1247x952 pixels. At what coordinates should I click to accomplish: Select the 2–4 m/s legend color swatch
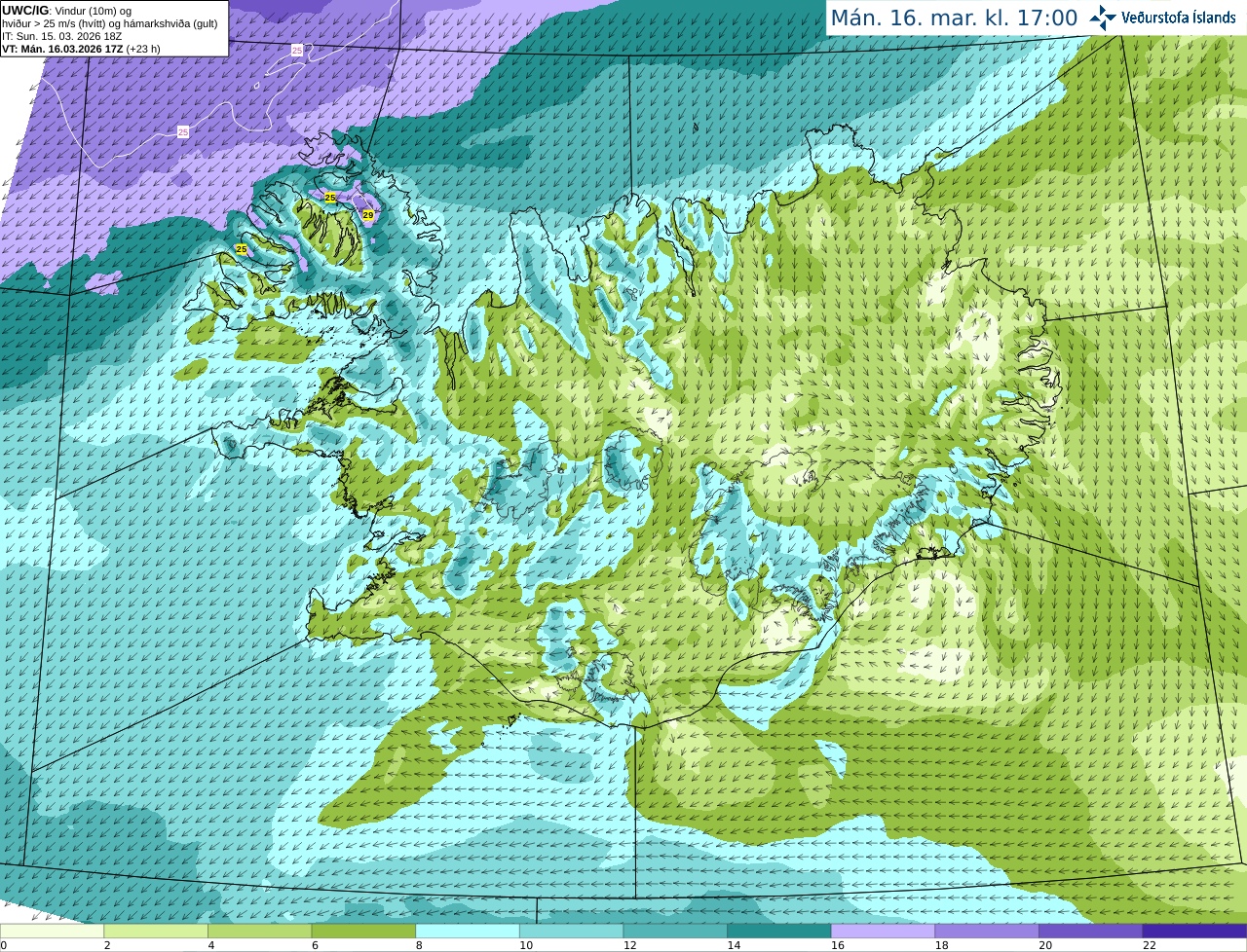(x=156, y=931)
